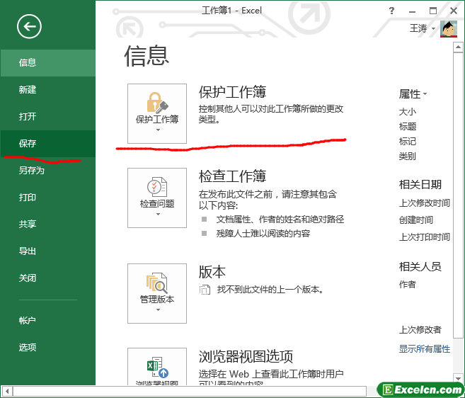This screenshot has width=465, height=398.
Task: Open 选项 in the left sidebar
Action: coord(28,347)
